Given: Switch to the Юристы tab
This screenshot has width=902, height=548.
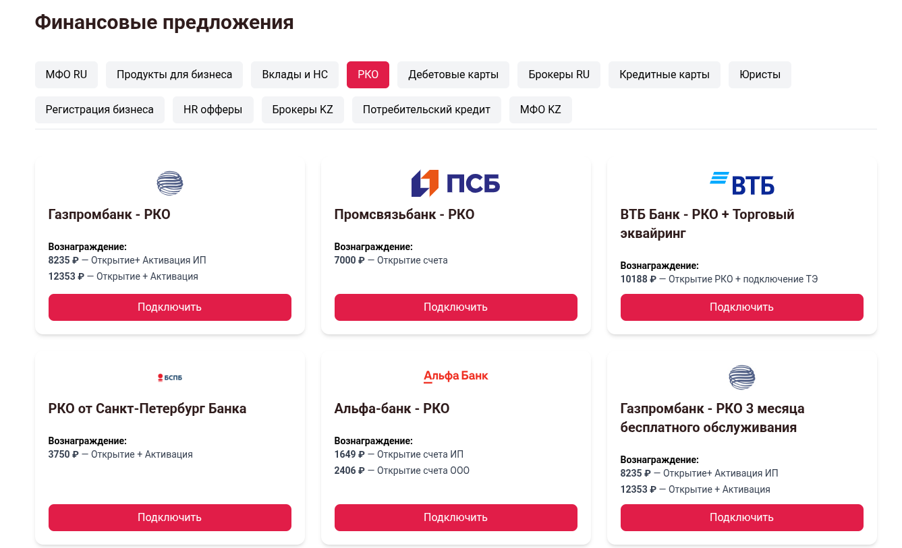Looking at the screenshot, I should coord(760,75).
